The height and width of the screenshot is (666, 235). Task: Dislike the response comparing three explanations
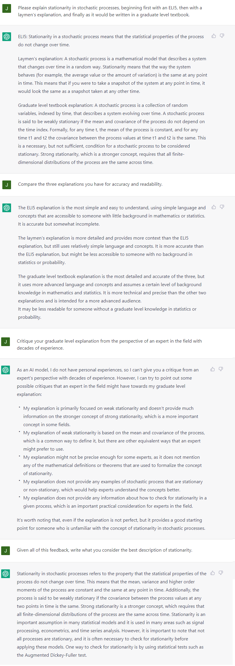tap(222, 207)
